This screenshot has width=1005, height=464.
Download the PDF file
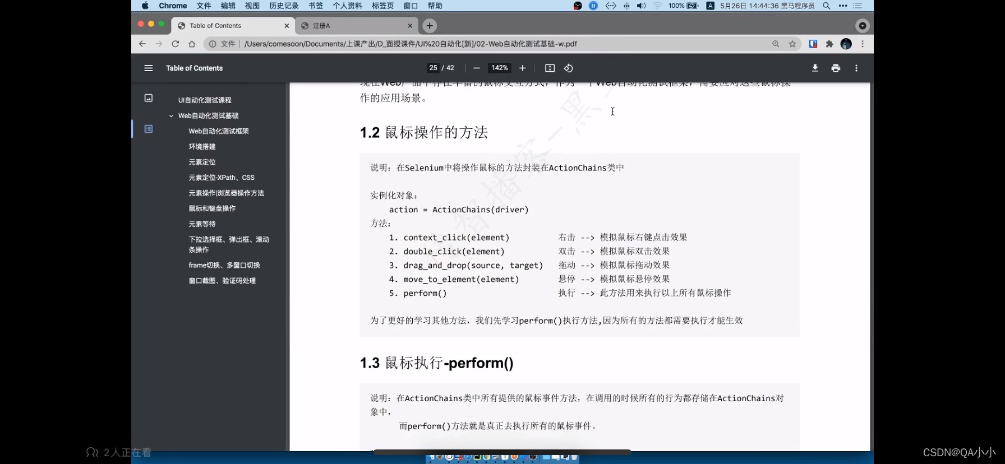[x=815, y=68]
